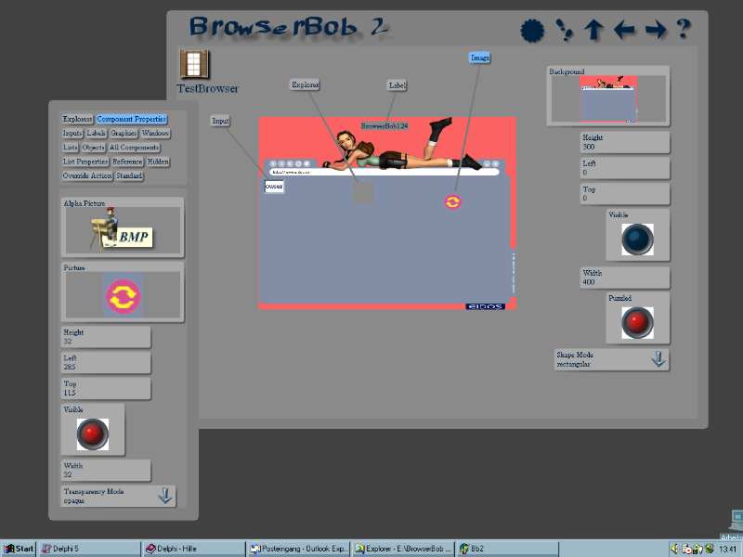Open the List Properties tab

pyautogui.click(x=85, y=162)
